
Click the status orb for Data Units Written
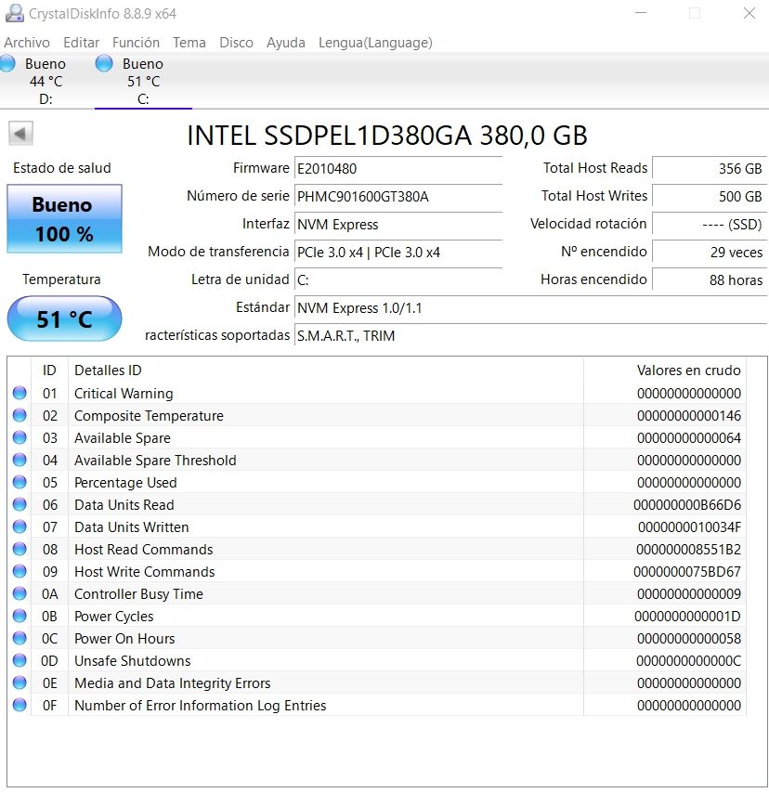coord(20,526)
